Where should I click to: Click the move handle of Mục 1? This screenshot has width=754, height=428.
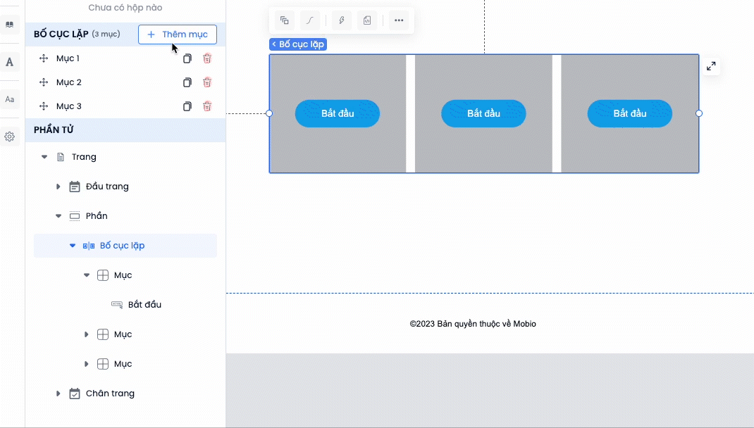(44, 58)
